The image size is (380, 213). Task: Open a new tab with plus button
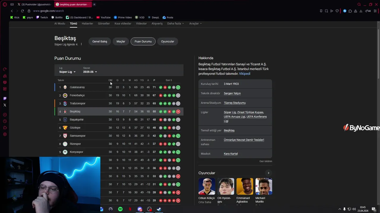[x=94, y=4]
